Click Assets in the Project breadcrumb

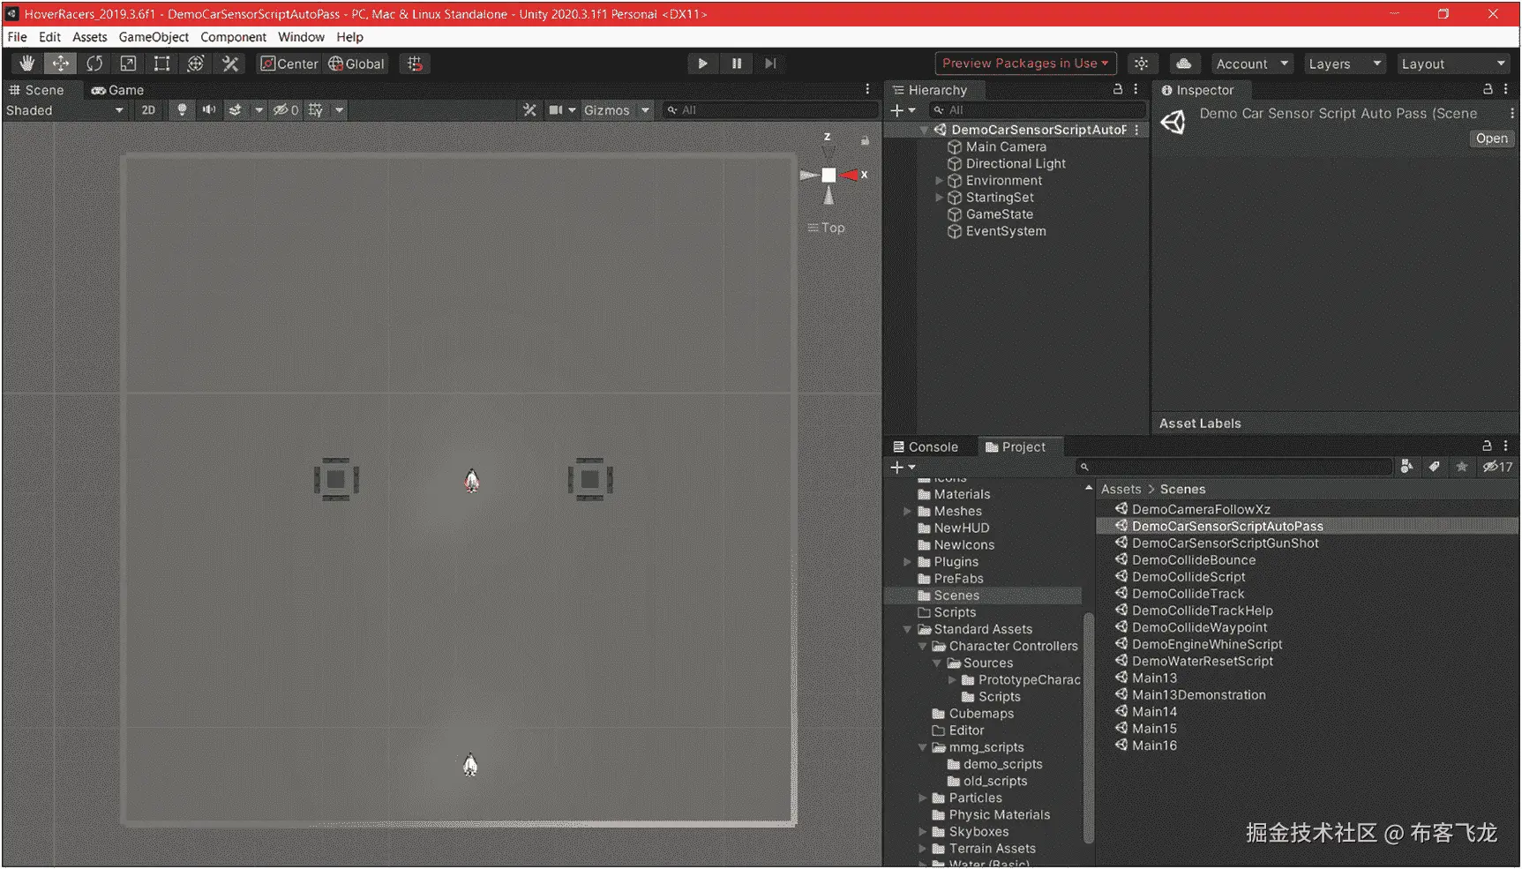[x=1121, y=490]
